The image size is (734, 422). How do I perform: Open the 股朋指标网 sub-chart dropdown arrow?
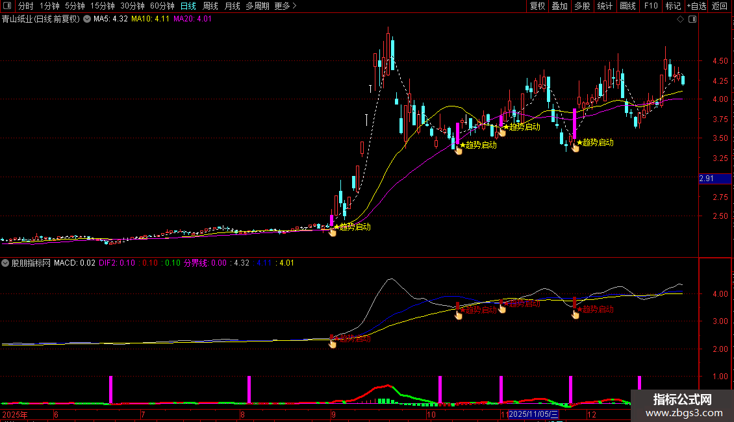pos(5,263)
